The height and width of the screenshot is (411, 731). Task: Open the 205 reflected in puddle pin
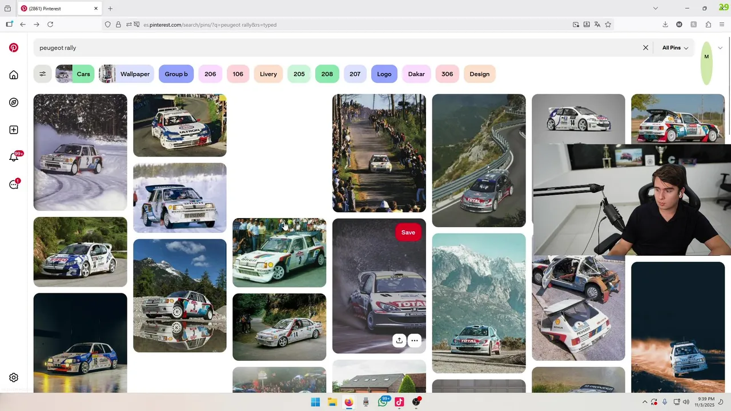(180, 296)
